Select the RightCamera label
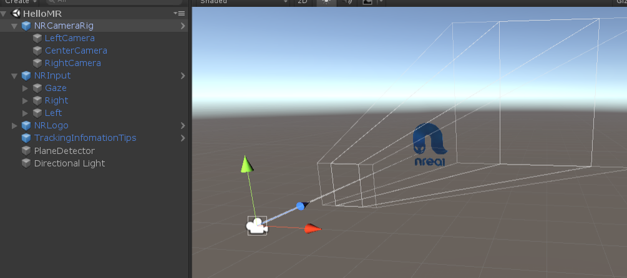 pyautogui.click(x=73, y=63)
